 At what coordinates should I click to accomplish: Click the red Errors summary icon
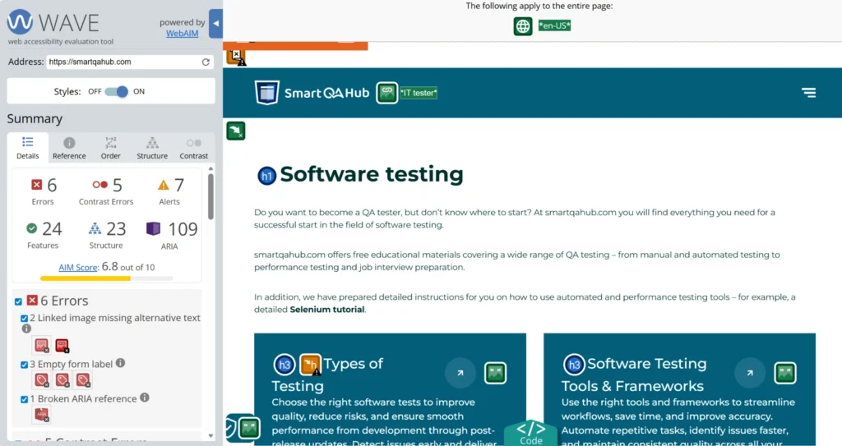36,185
